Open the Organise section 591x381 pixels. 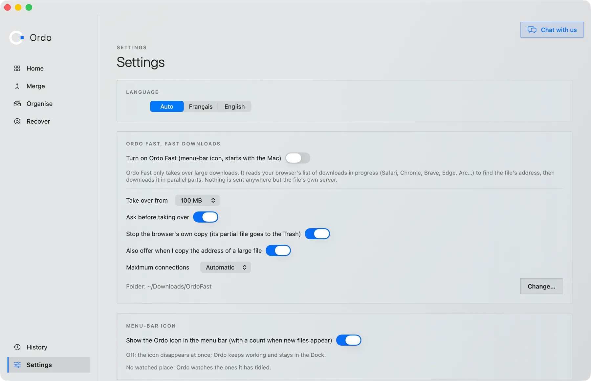click(49, 104)
